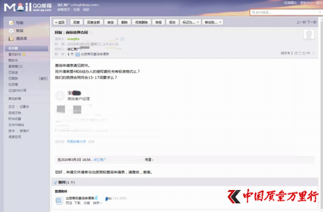Screen dimensions: 323x212
Task: Expand the 移动到 dropdown
Action: 213,22
